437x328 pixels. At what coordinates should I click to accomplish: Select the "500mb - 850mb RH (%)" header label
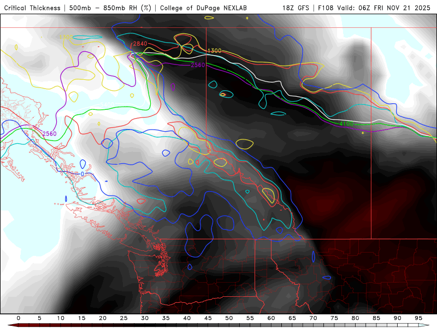[x=110, y=8]
